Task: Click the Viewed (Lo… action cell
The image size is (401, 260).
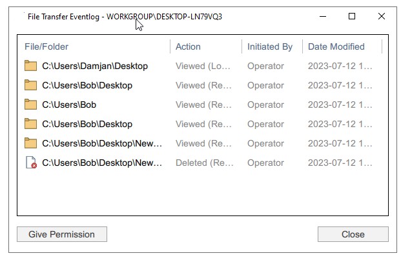Action: click(x=203, y=66)
